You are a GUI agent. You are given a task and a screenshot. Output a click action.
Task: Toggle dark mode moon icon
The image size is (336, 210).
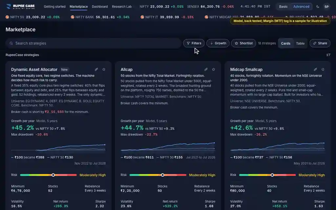click(x=318, y=7)
